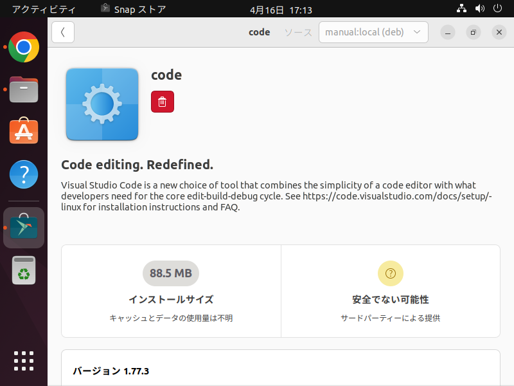Image resolution: width=514 pixels, height=386 pixels.
Task: Click キャッシュとデータの使用量は不明 text
Action: point(171,318)
